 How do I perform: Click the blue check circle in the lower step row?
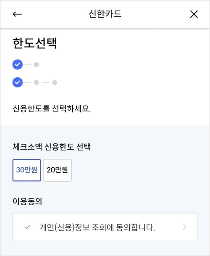pos(18,82)
